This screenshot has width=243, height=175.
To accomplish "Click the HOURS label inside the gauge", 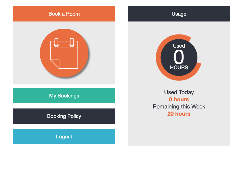I will point(179,68).
